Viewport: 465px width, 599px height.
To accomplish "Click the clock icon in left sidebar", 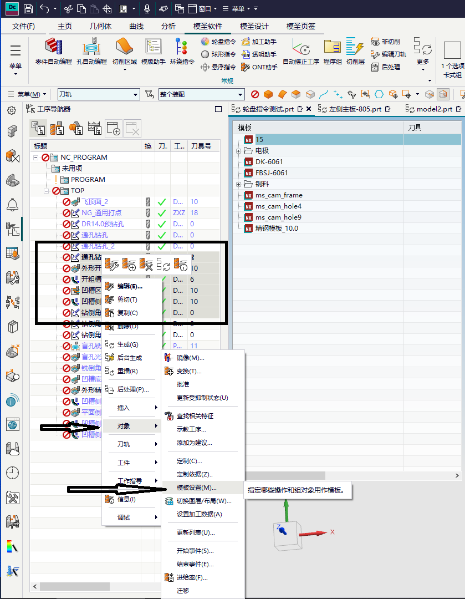I will click(13, 473).
